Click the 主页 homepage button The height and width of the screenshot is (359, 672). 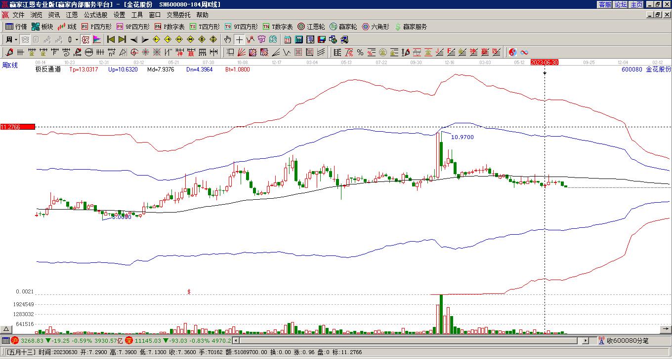coord(636,4)
